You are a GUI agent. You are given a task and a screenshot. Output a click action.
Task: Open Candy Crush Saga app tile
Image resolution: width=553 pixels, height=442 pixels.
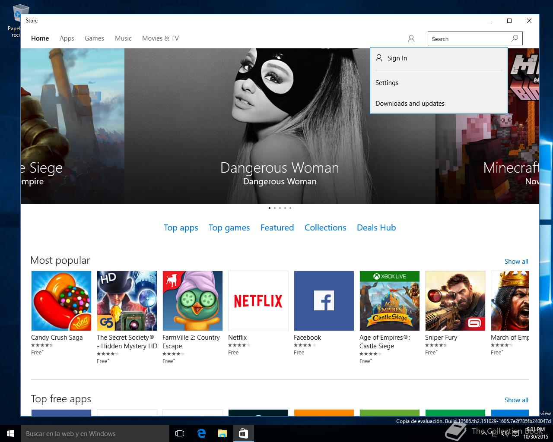[61, 301]
